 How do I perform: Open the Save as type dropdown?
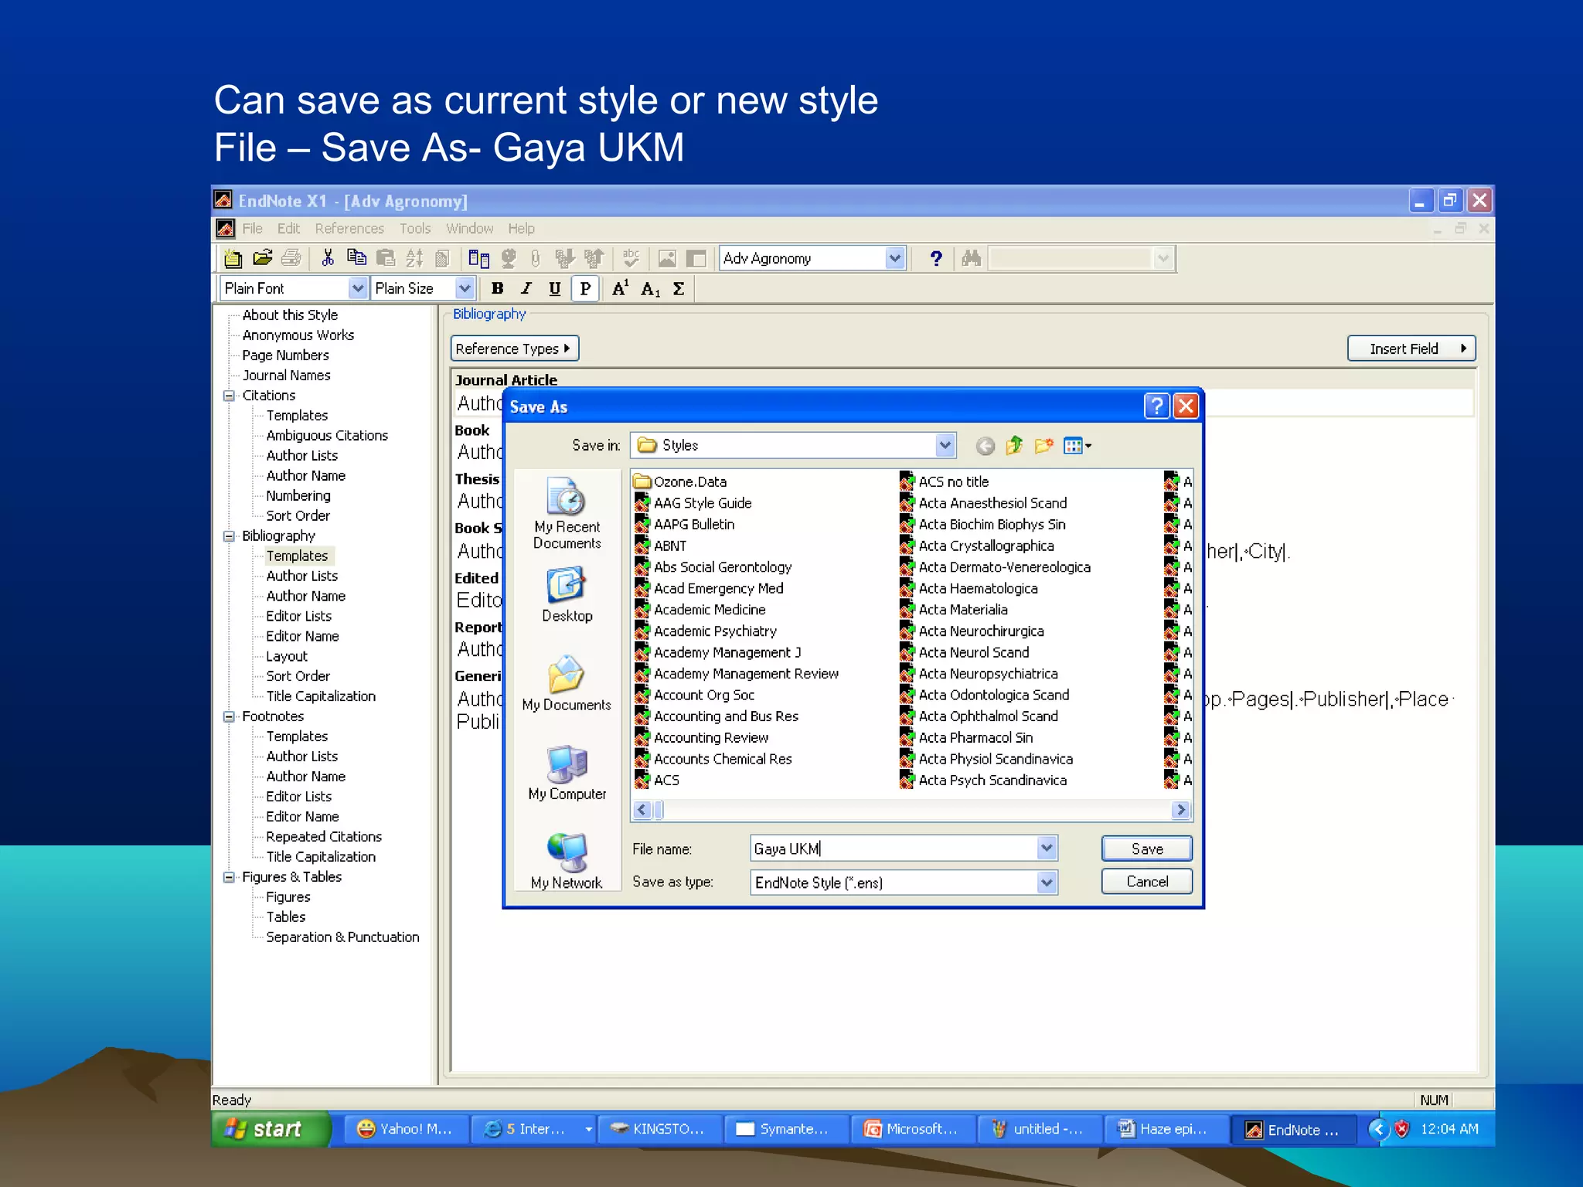[1047, 883]
